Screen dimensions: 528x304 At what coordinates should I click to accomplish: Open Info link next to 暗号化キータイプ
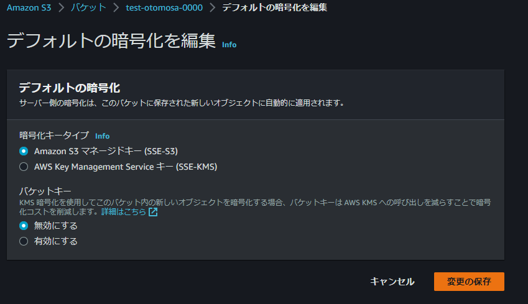pos(103,136)
